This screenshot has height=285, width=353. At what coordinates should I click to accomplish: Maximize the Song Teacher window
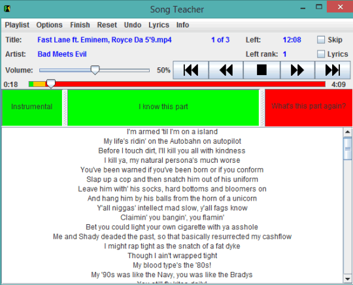(x=319, y=7)
